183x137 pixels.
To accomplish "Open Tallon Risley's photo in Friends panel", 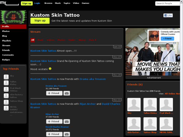I will coord(150,105).
